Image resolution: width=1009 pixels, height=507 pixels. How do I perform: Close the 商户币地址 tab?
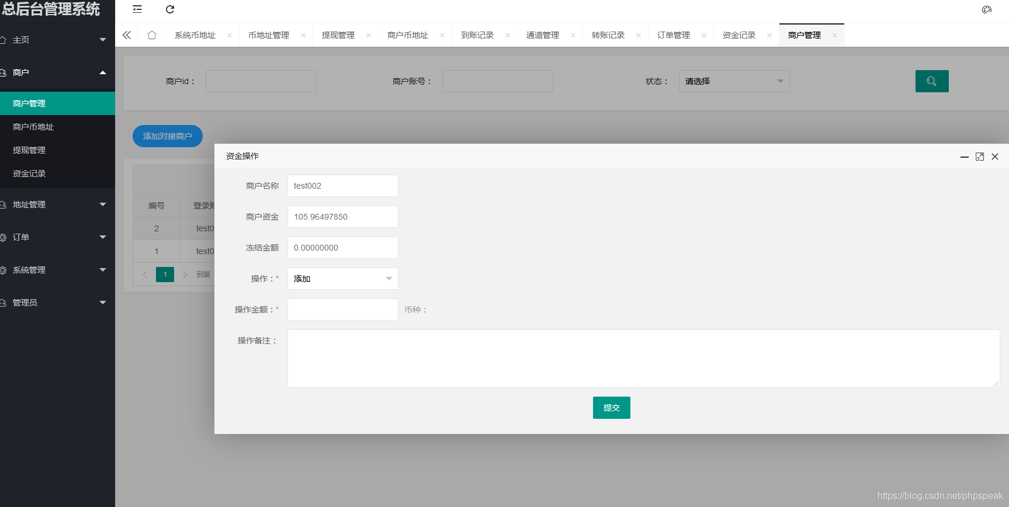pos(442,36)
